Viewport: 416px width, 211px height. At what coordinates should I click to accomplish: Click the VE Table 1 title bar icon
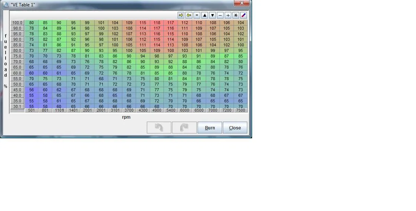tap(6, 4)
